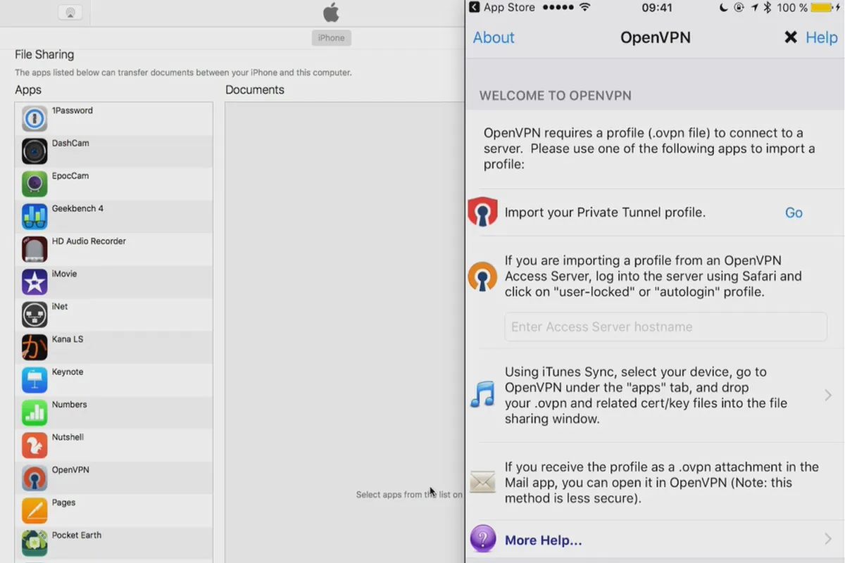The image size is (845, 563).
Task: Tap About in OpenVPN navigation bar
Action: (494, 37)
